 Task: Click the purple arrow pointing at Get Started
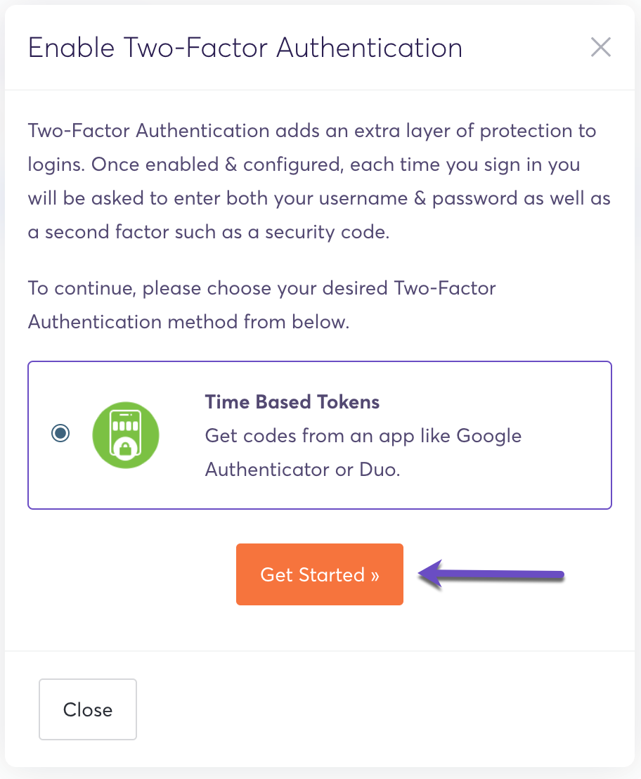tap(492, 574)
